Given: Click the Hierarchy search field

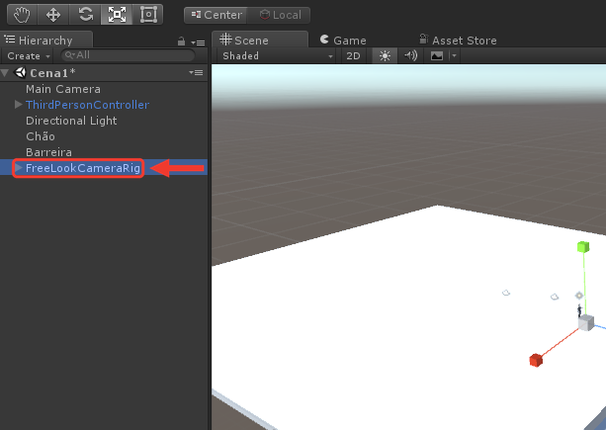Looking at the screenshot, I should coord(128,55).
